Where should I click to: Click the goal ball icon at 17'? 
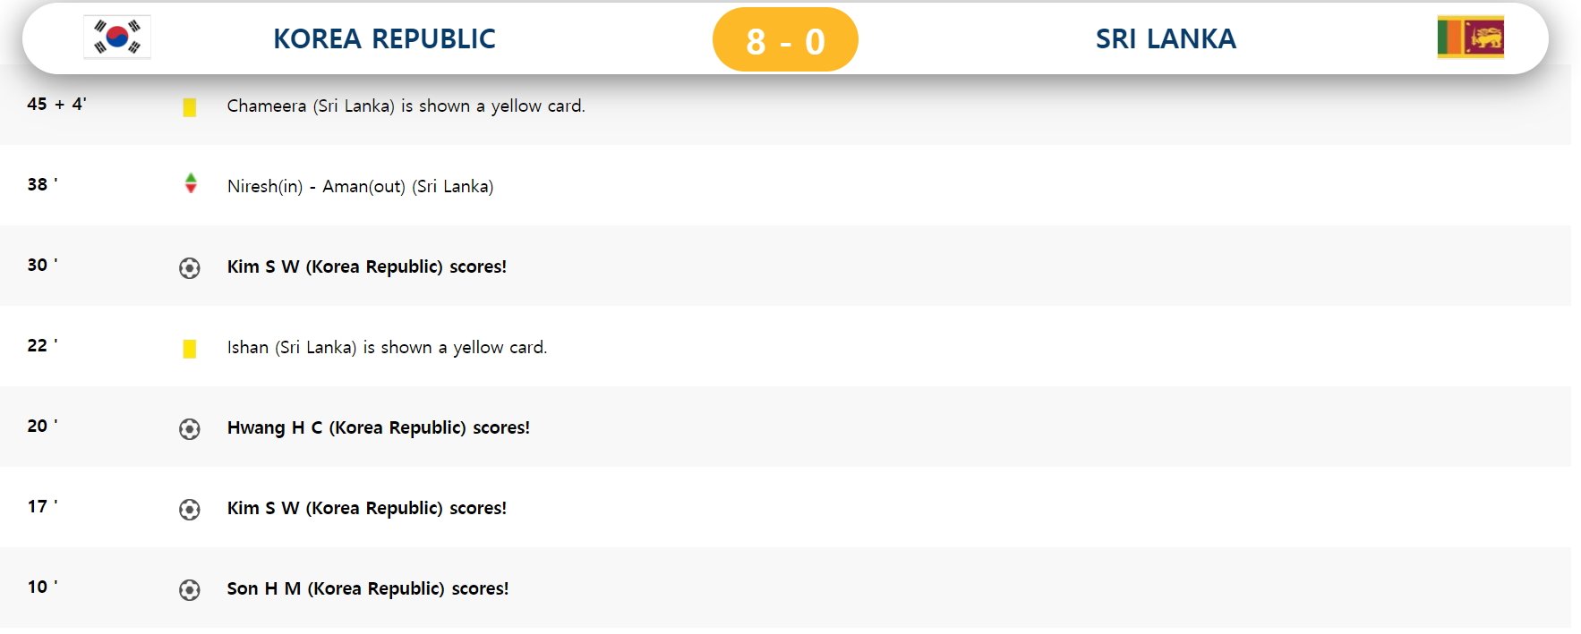click(190, 510)
